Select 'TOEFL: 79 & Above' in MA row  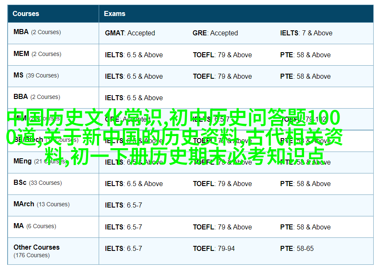[222, 227]
